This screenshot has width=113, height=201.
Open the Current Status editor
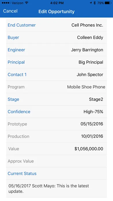click(56, 174)
